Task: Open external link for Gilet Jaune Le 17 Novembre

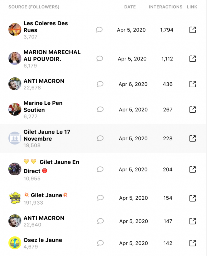Action: (x=193, y=138)
